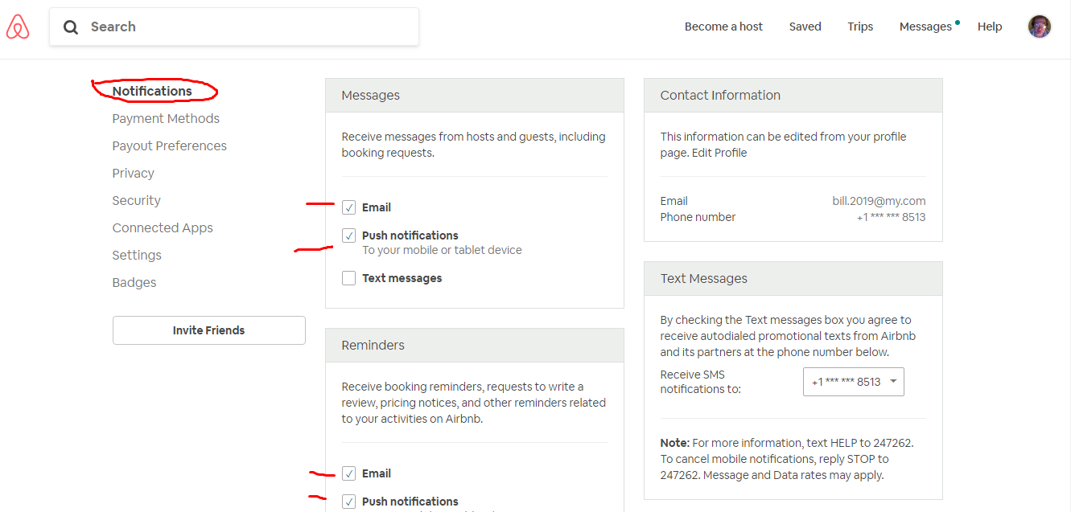Select Privacy in the sidebar
The width and height of the screenshot is (1071, 512).
point(133,174)
